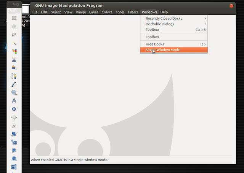
Task: Close the open Windows menu
Action: click(x=149, y=12)
